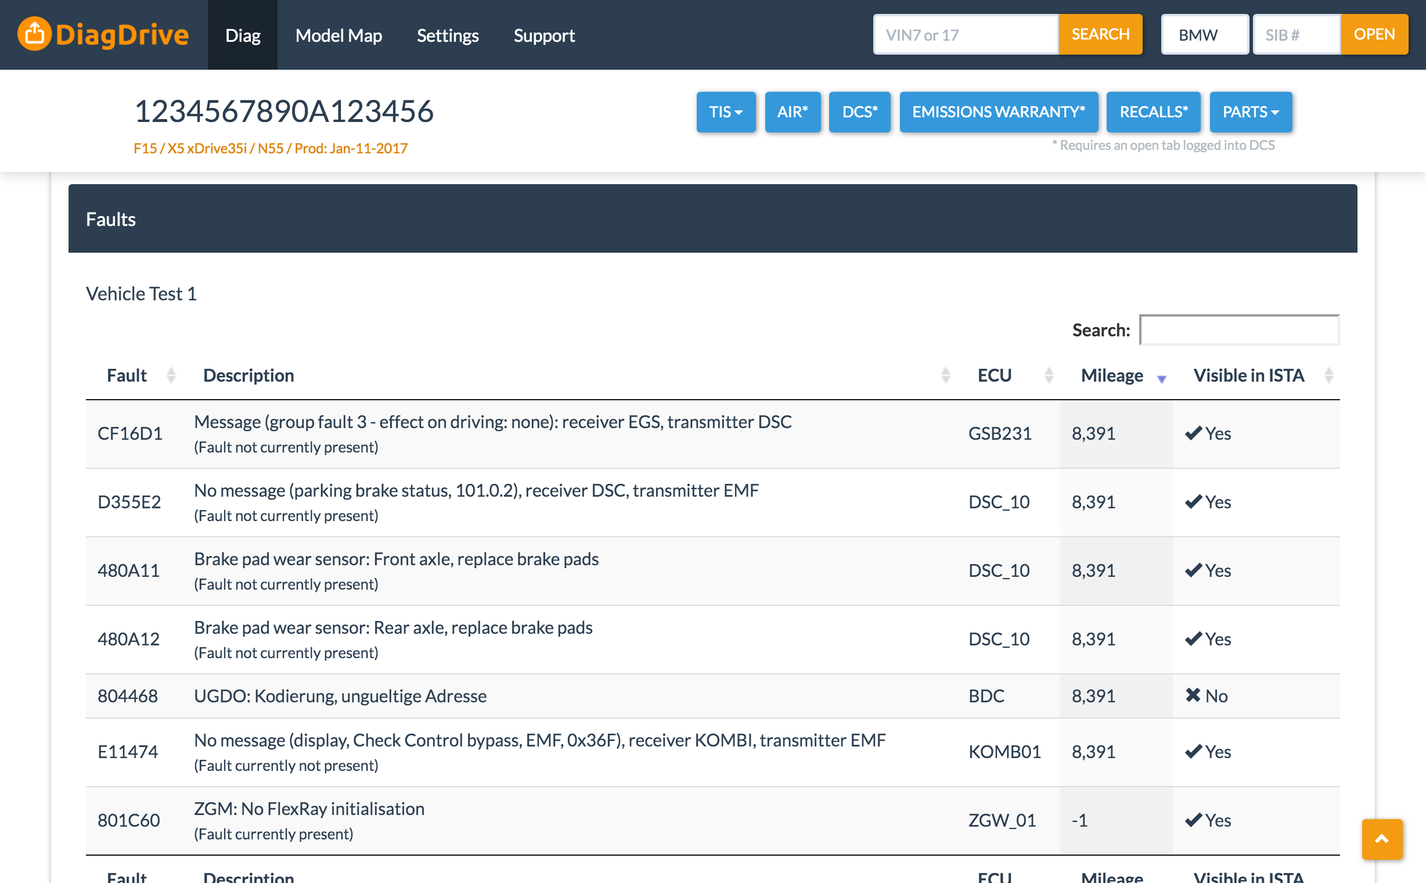Sort table by Fault column arrows
The image size is (1426, 883).
pyautogui.click(x=171, y=375)
